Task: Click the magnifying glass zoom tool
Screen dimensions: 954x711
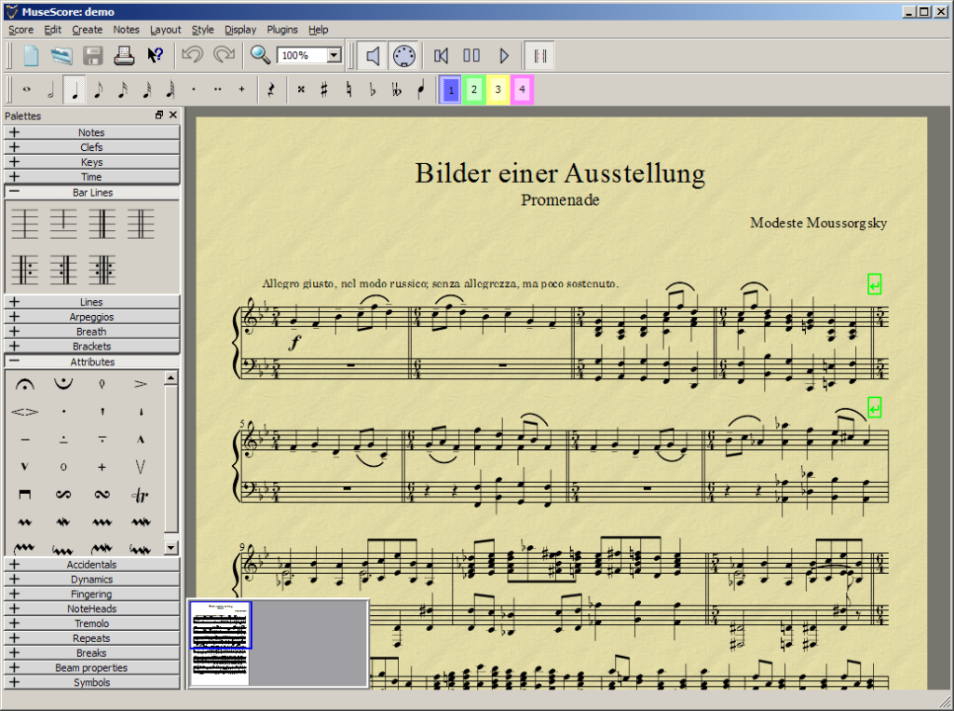Action: pyautogui.click(x=261, y=55)
